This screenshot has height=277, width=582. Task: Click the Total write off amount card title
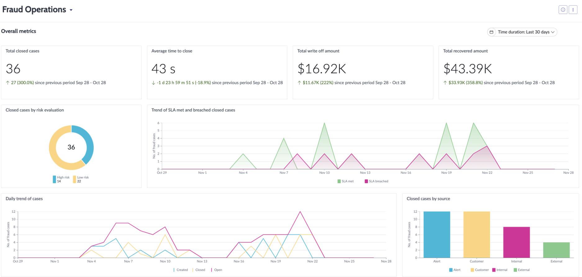click(318, 51)
